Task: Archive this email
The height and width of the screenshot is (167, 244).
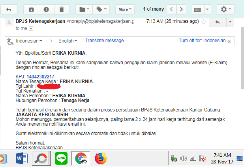Action: (31, 9)
